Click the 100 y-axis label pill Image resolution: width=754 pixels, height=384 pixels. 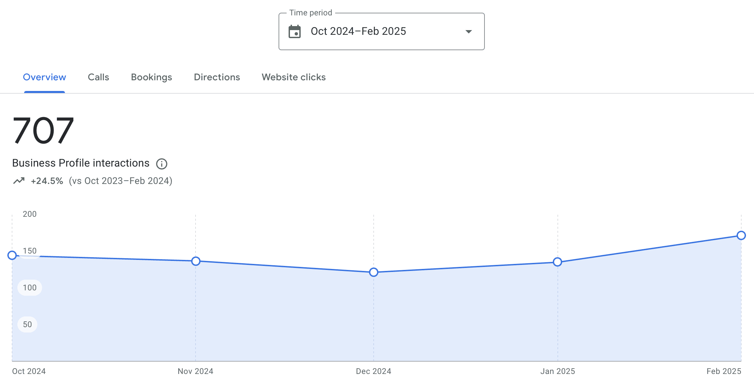30,288
